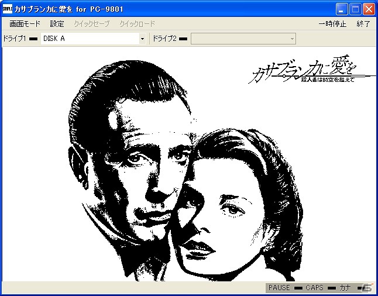This screenshot has height=296, width=378.
Task: Click the ドライブ1 label
Action: click(14, 39)
